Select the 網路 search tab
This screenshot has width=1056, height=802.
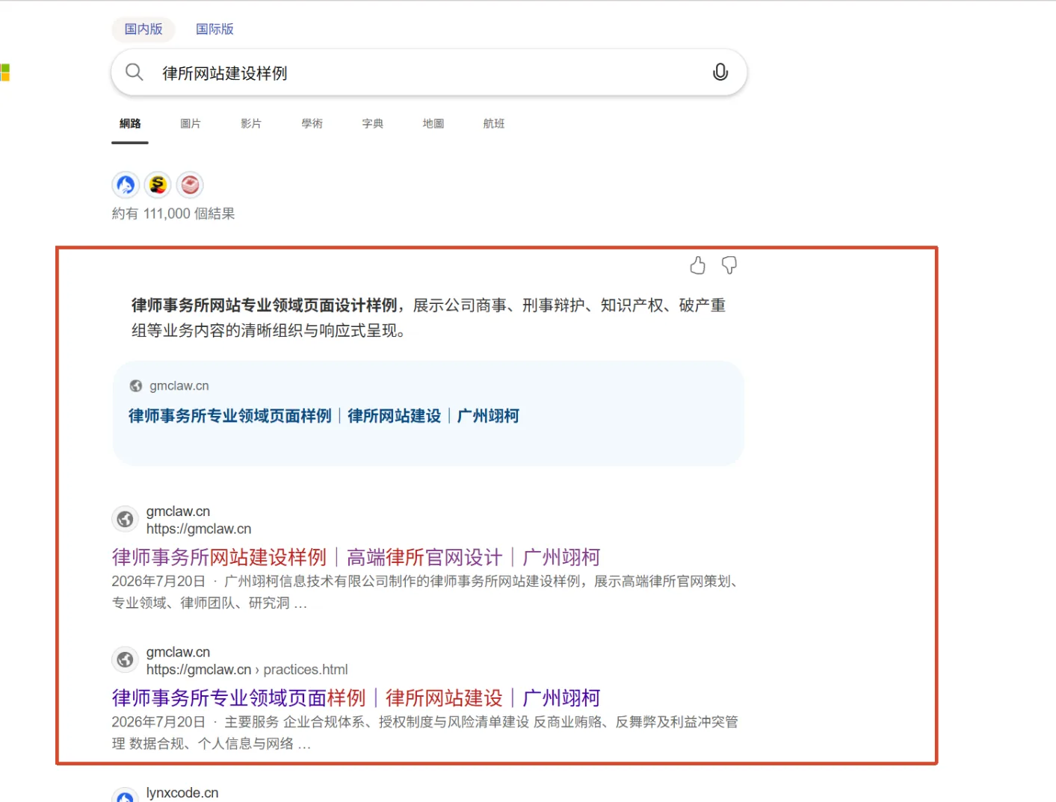(x=130, y=123)
